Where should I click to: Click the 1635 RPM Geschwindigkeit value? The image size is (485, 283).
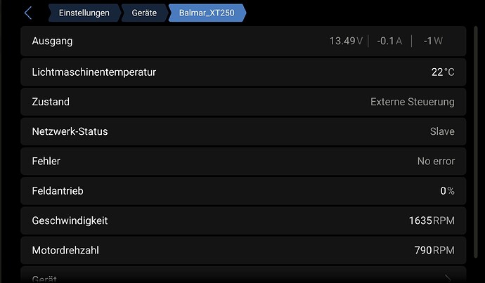pyautogui.click(x=431, y=221)
